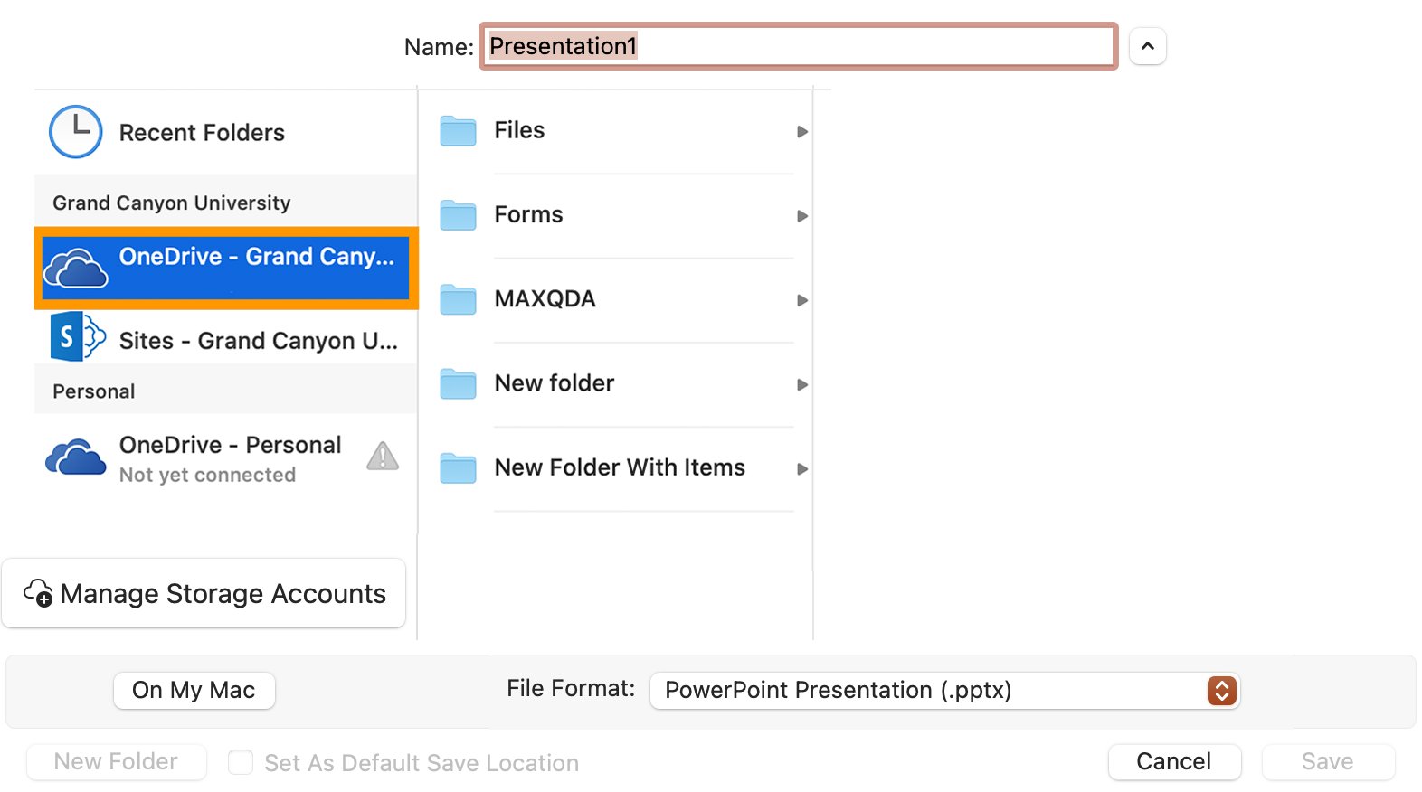Toggle Set As Default Save Location checkbox
Screen dimensions: 1422x792
coord(241,762)
